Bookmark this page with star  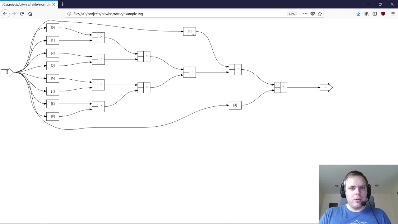(x=320, y=14)
